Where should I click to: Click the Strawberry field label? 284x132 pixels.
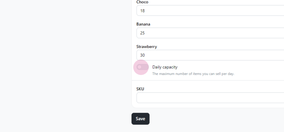[146, 46]
